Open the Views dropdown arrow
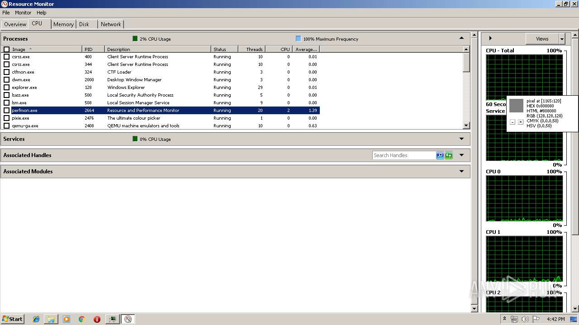Viewport: 579px width, 325px height. [562, 39]
